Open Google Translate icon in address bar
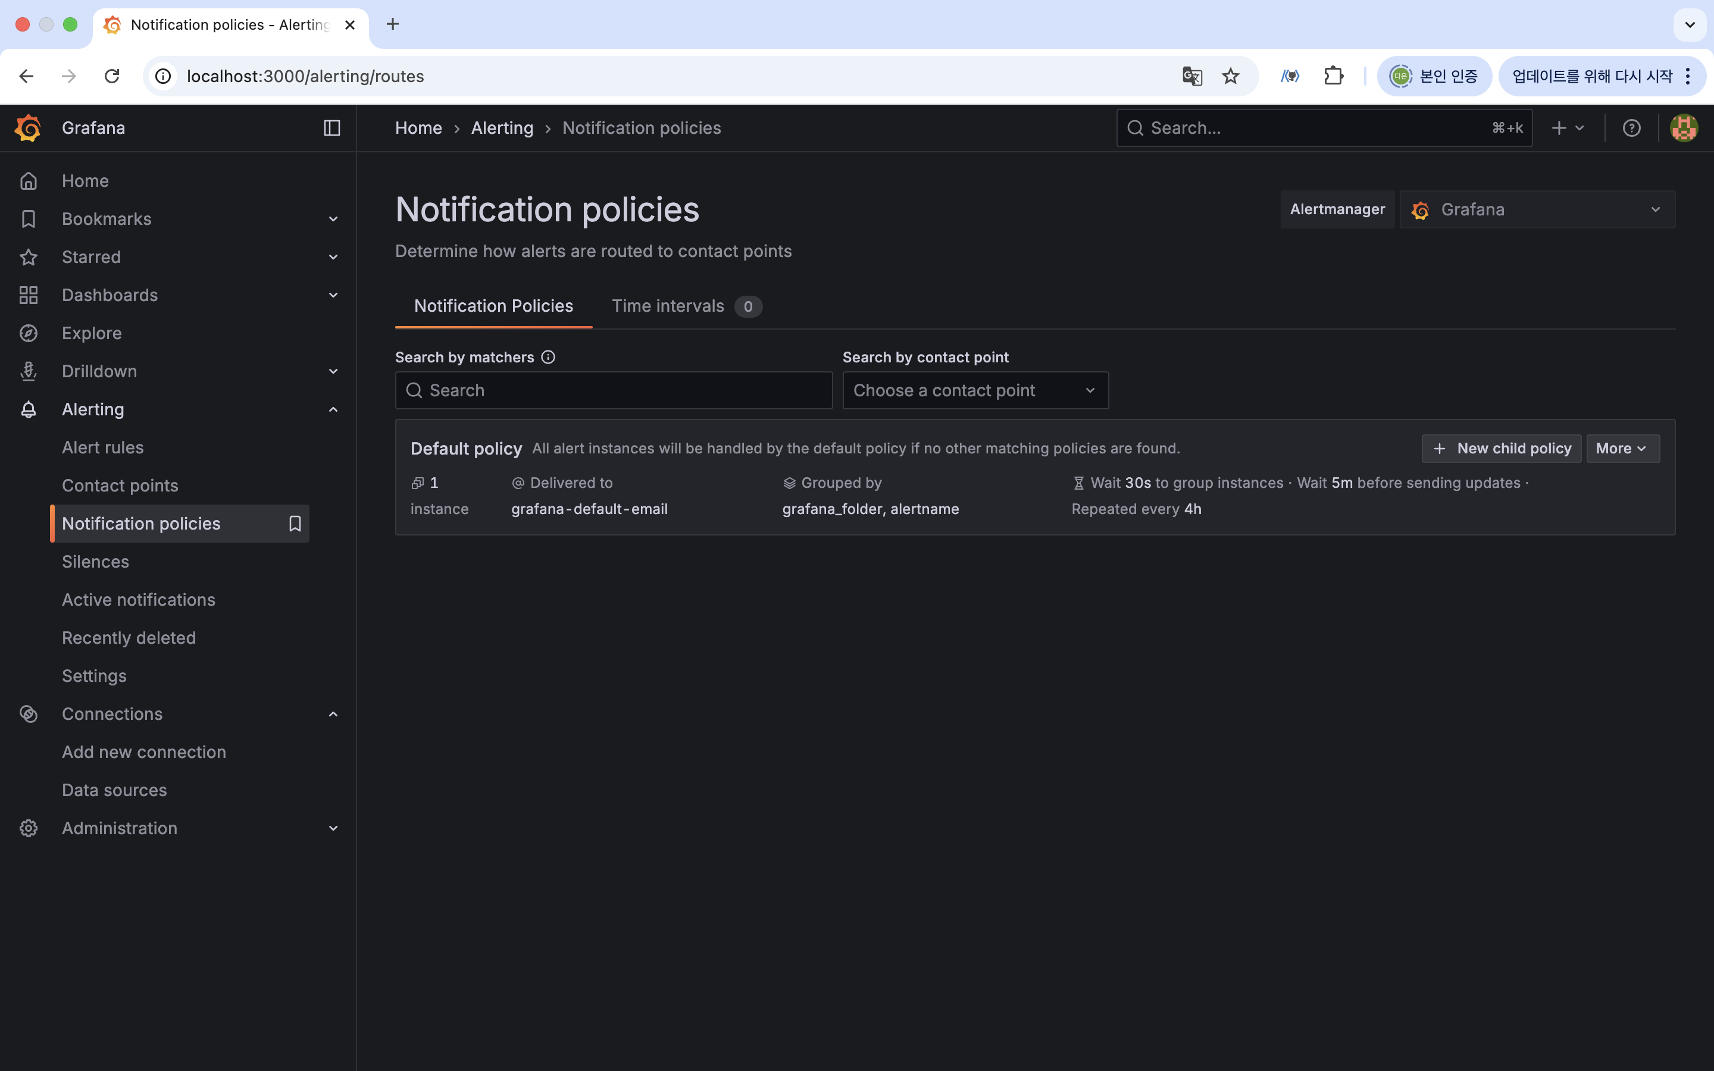This screenshot has width=1714, height=1071. tap(1192, 76)
